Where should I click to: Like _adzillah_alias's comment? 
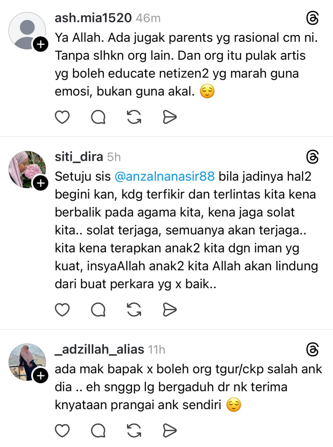pos(62,430)
